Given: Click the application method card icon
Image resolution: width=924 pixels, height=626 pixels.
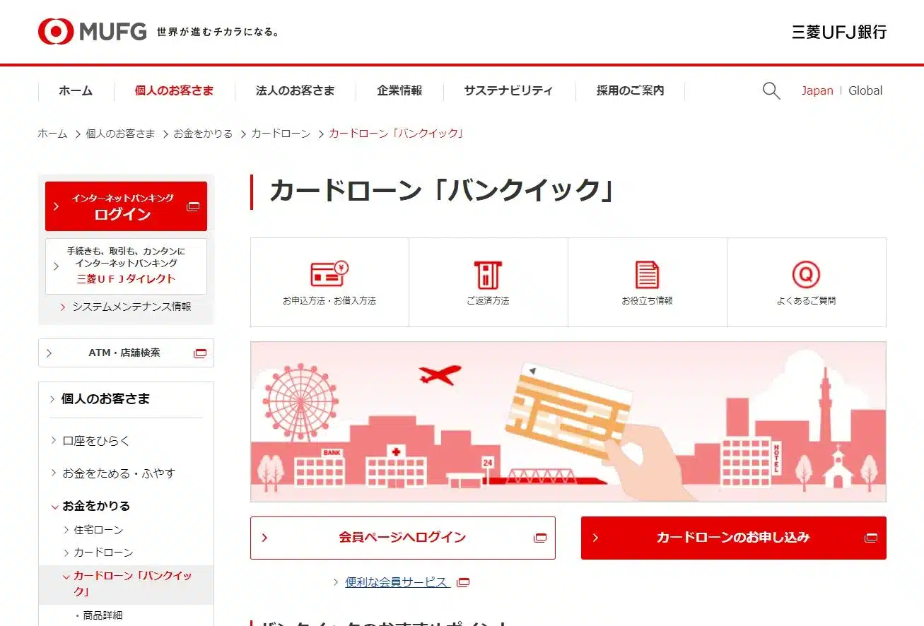Looking at the screenshot, I should coord(329,274).
